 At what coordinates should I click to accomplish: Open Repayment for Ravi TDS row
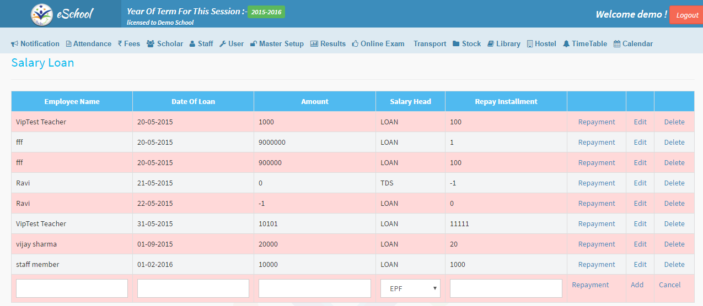click(x=597, y=183)
